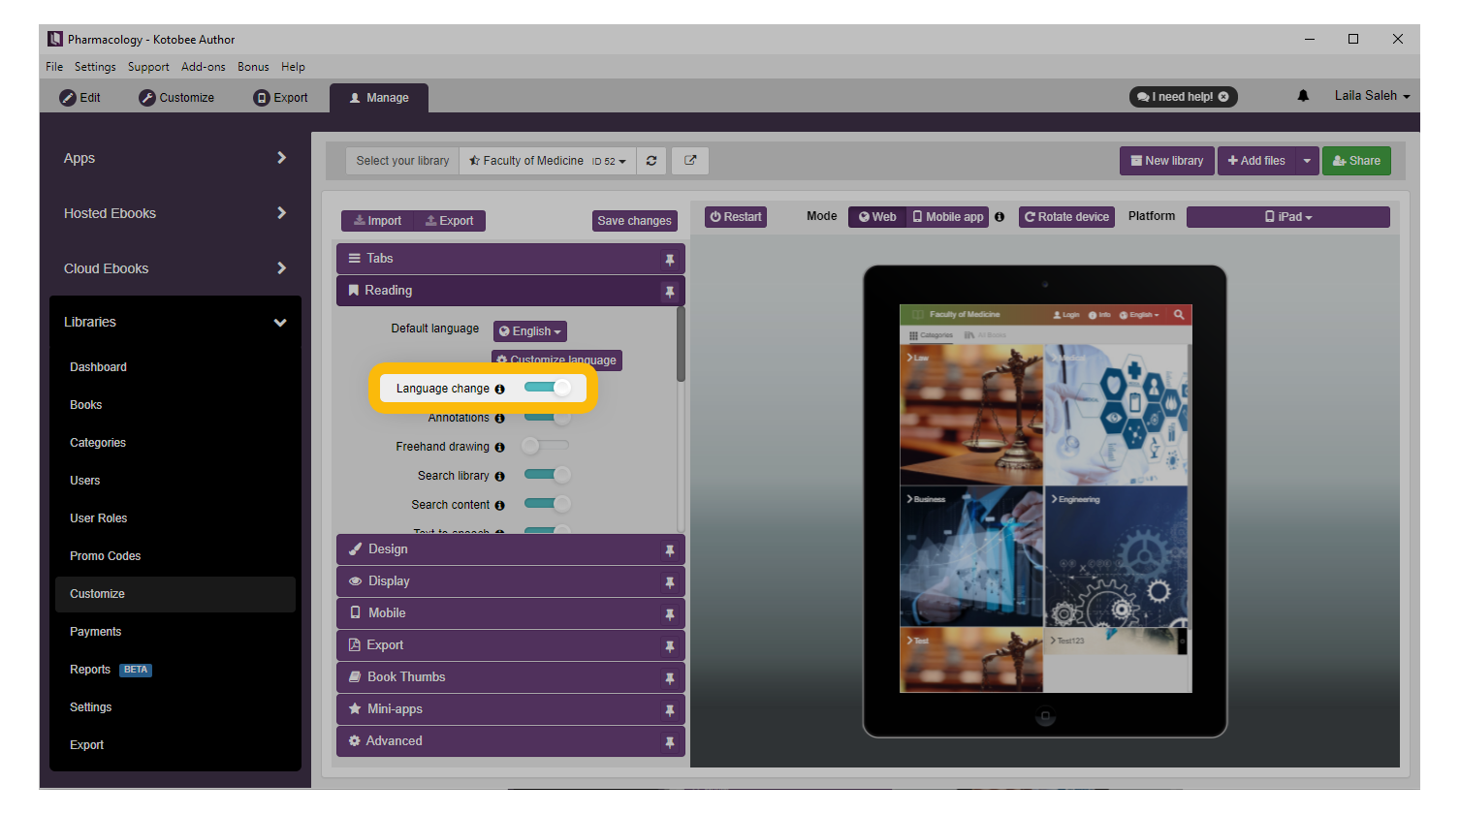Toggle the Search content switch

tap(548, 504)
